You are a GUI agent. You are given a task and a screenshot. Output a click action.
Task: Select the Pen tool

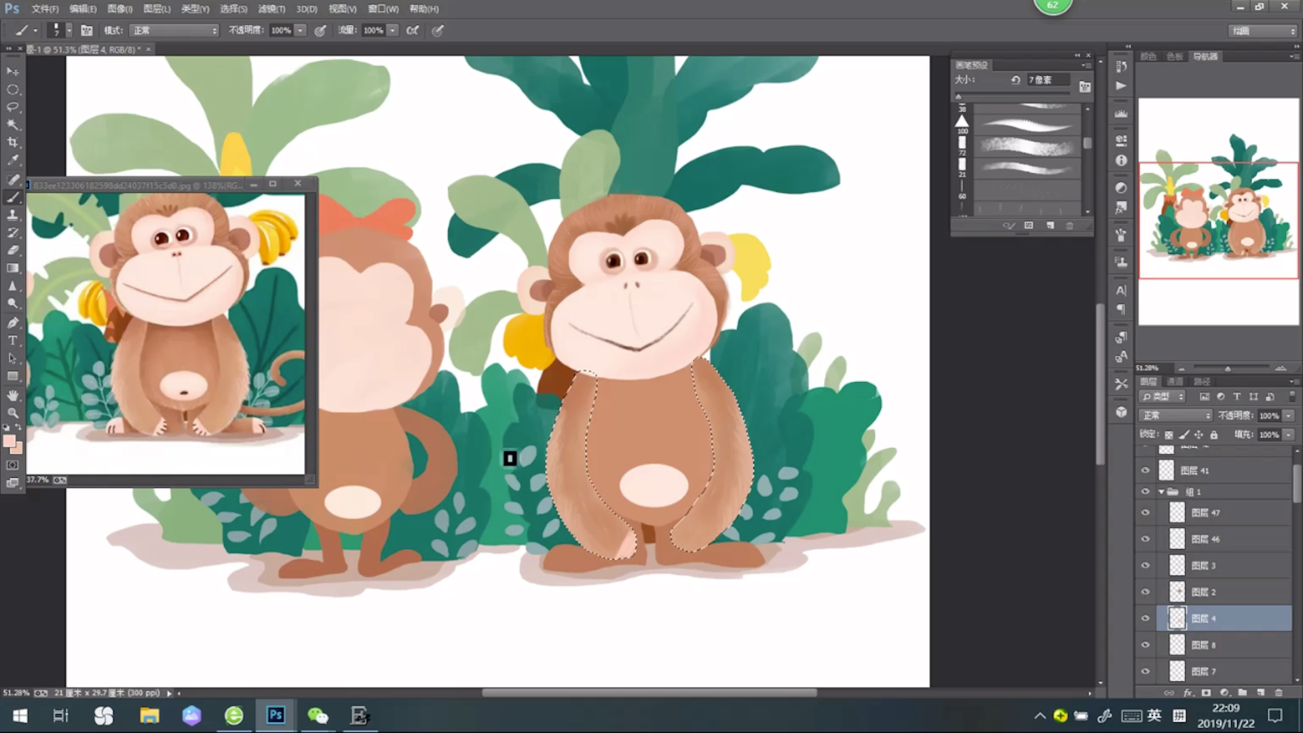click(12, 322)
